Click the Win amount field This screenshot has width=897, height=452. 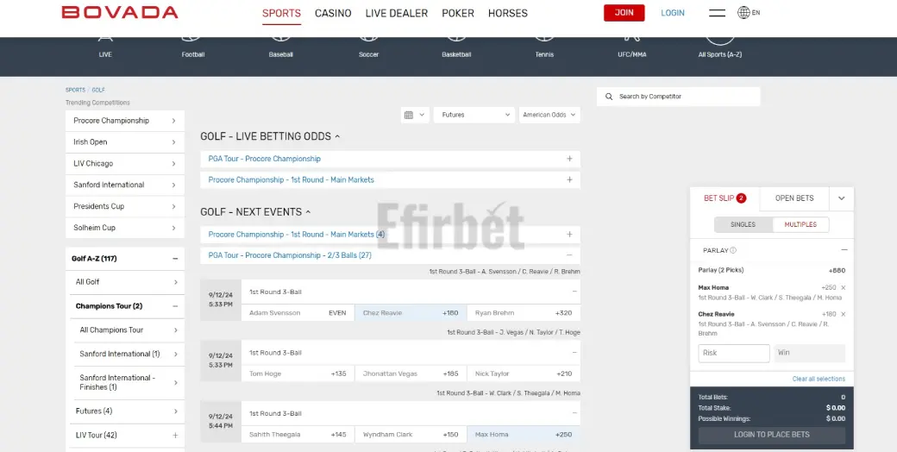coord(810,353)
